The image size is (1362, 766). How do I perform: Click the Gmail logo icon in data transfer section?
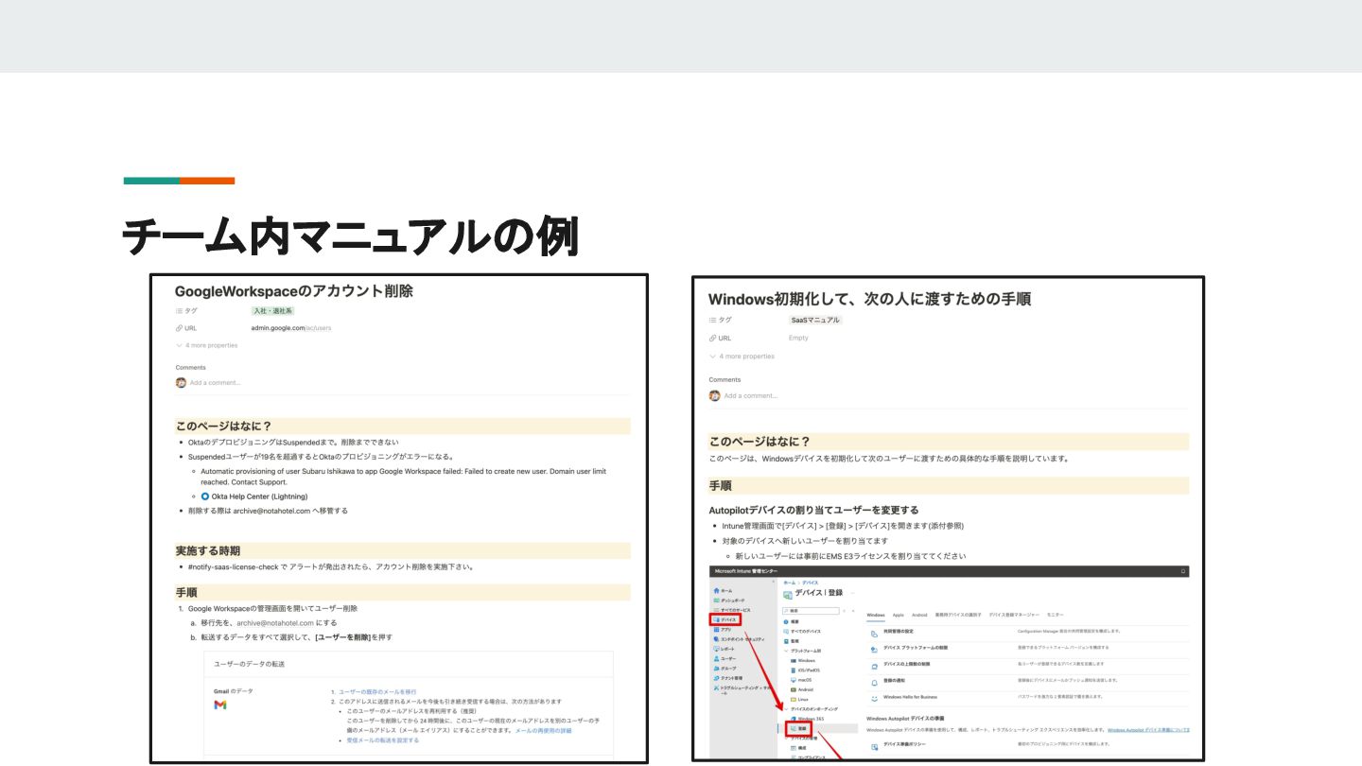pos(220,705)
